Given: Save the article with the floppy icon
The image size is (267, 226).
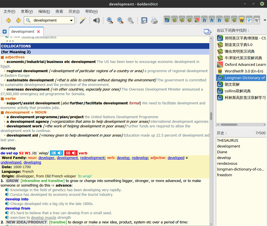Looking at the screenshot, I should pos(144,20).
